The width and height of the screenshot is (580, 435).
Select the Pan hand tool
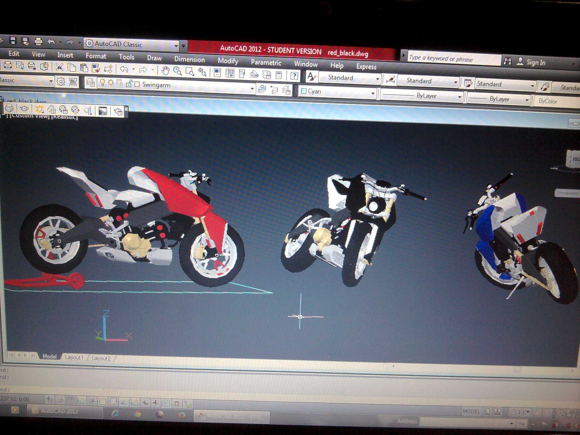[165, 70]
